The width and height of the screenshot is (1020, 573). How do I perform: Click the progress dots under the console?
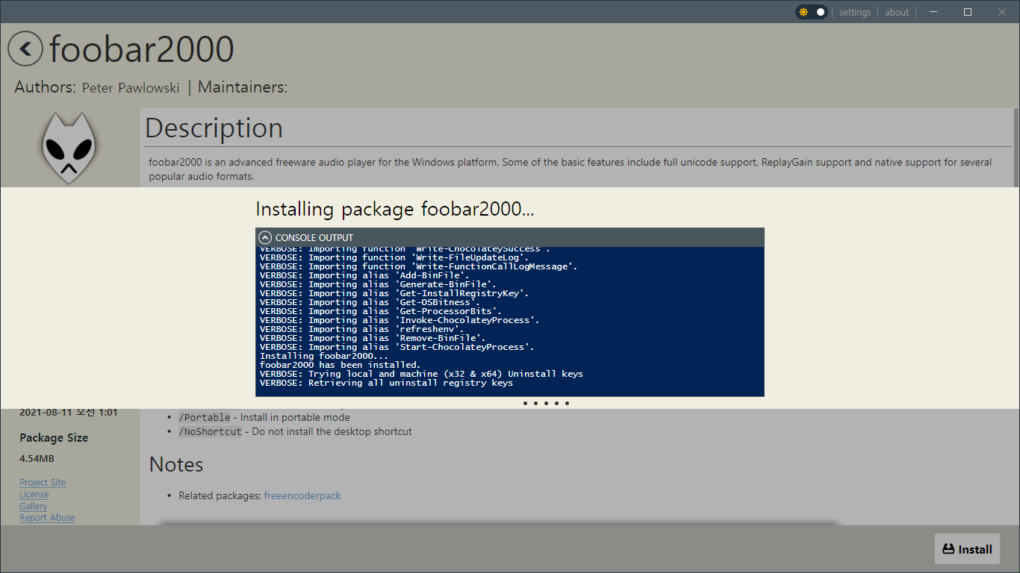(x=546, y=403)
